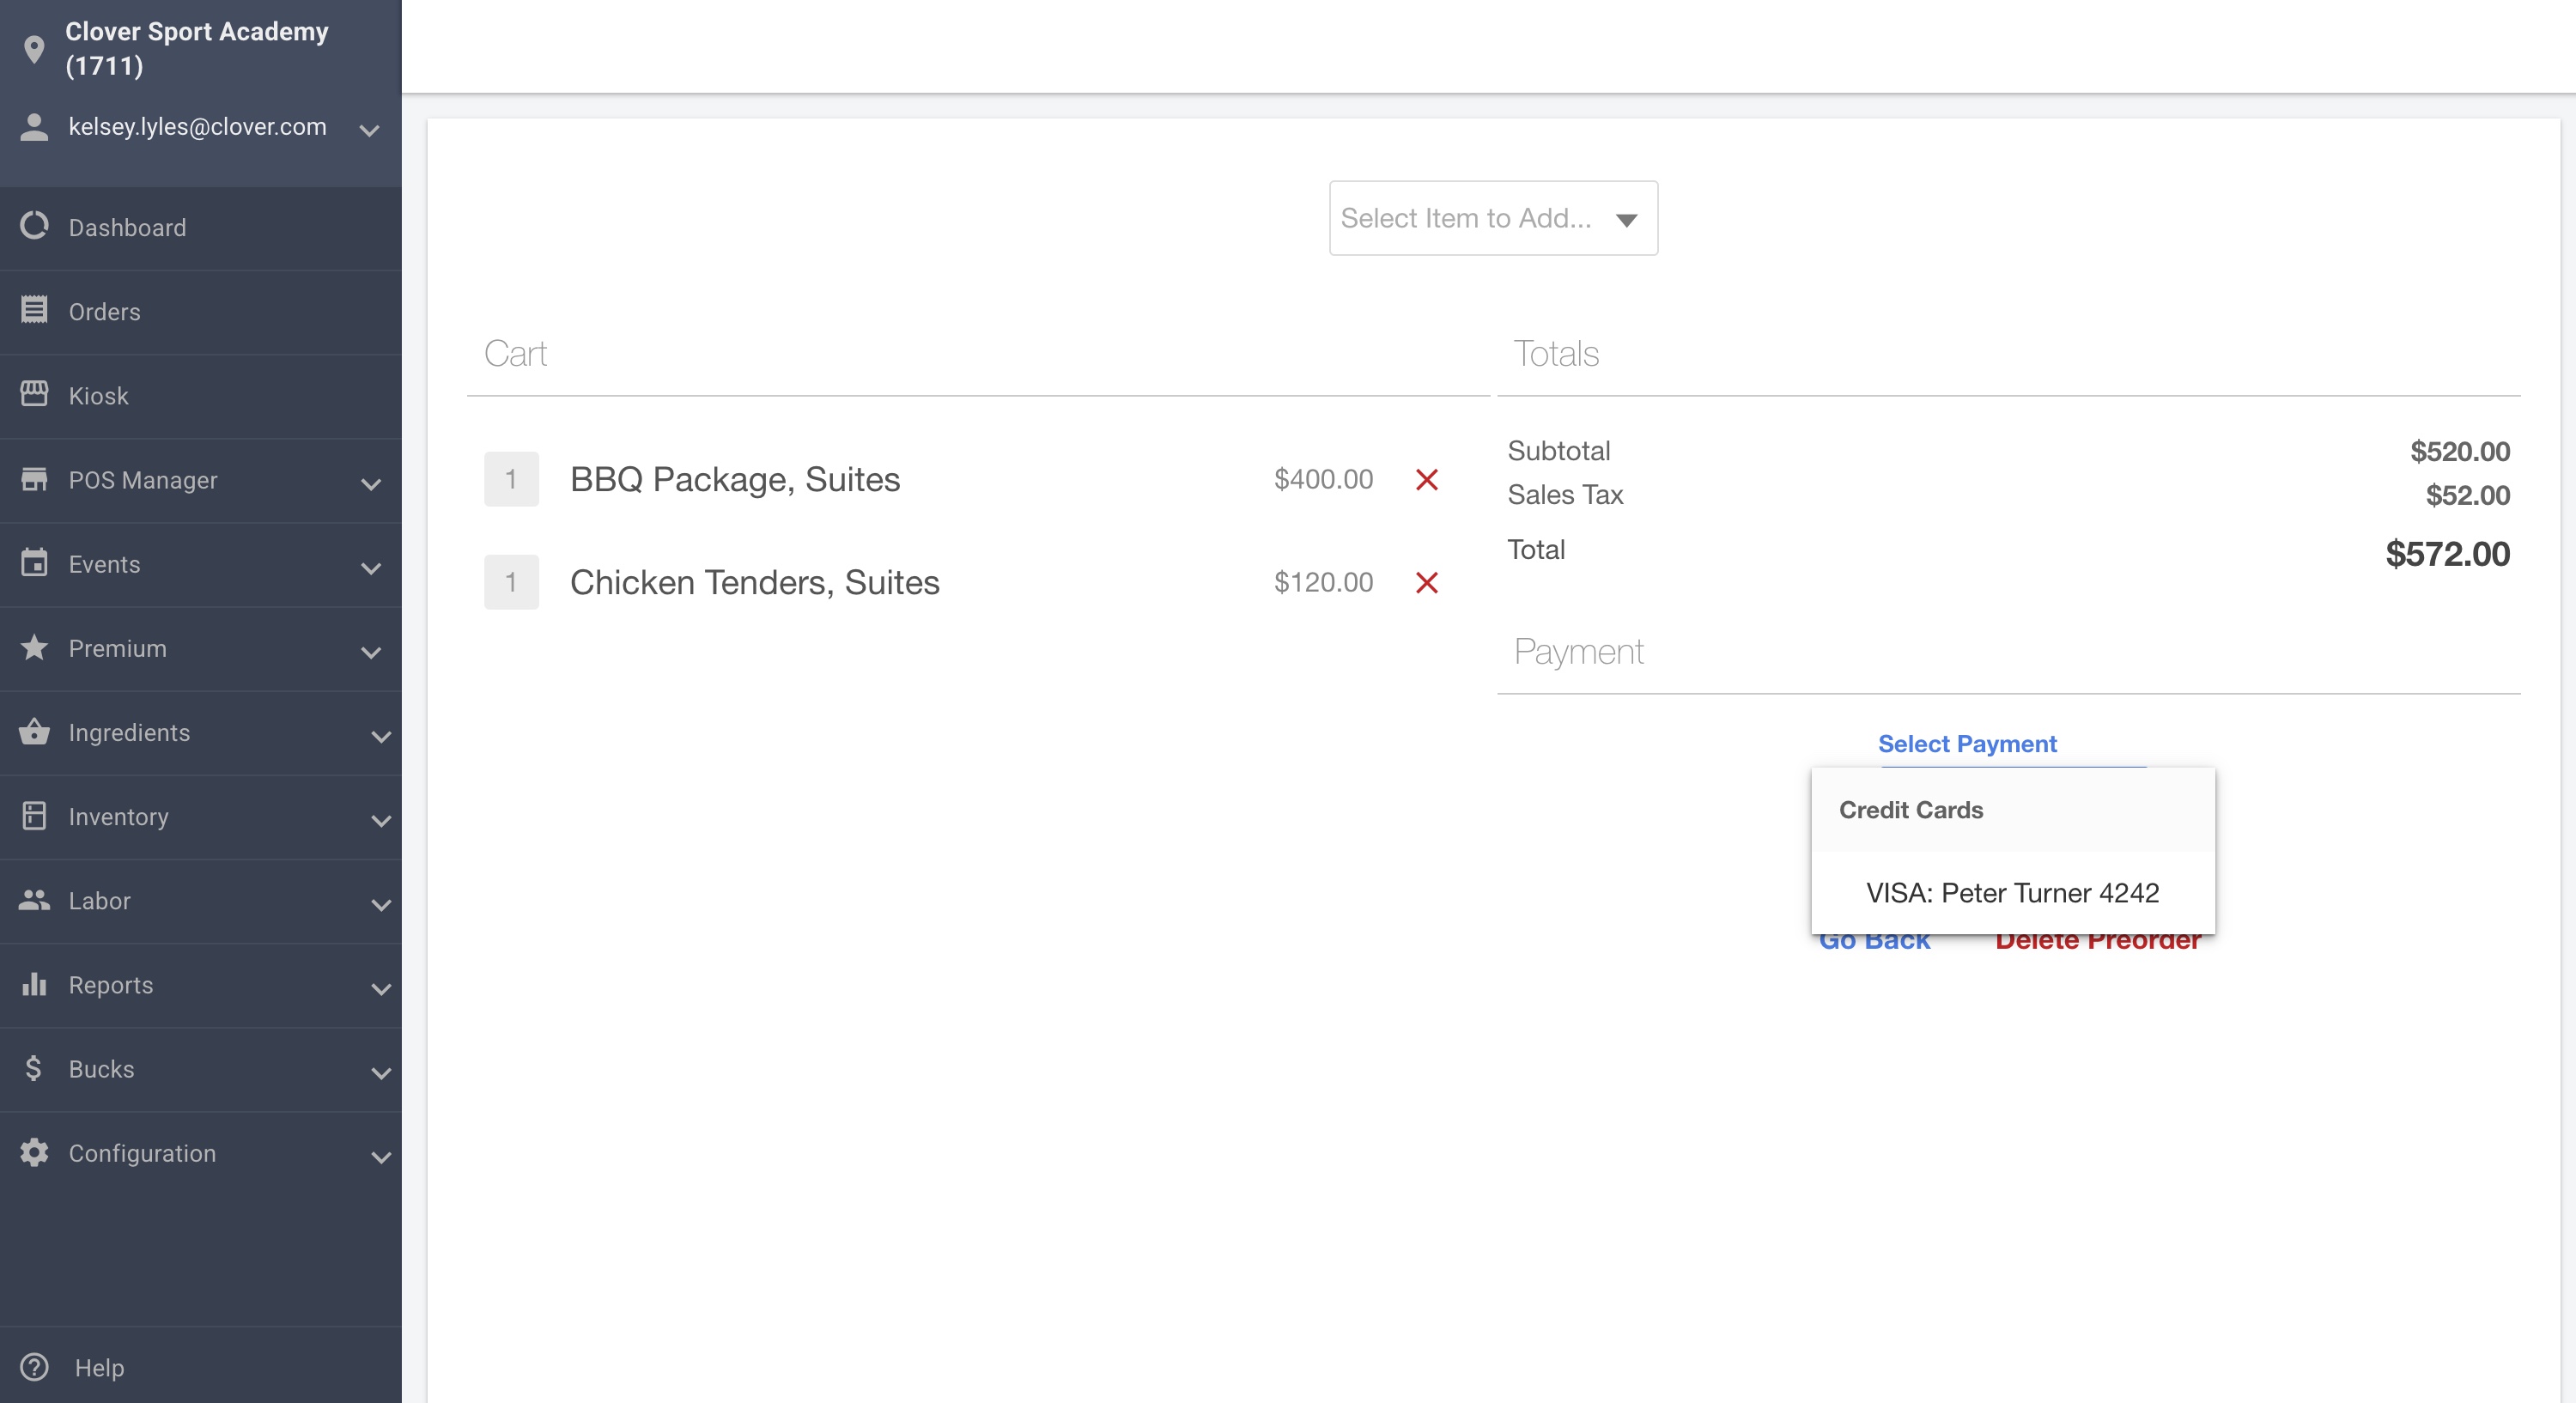
Task: Click the Dashboard circle icon
Action: pyautogui.click(x=34, y=226)
